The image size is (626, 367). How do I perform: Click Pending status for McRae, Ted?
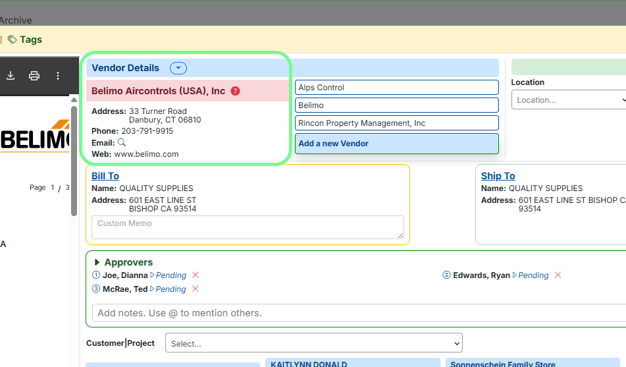pyautogui.click(x=170, y=289)
